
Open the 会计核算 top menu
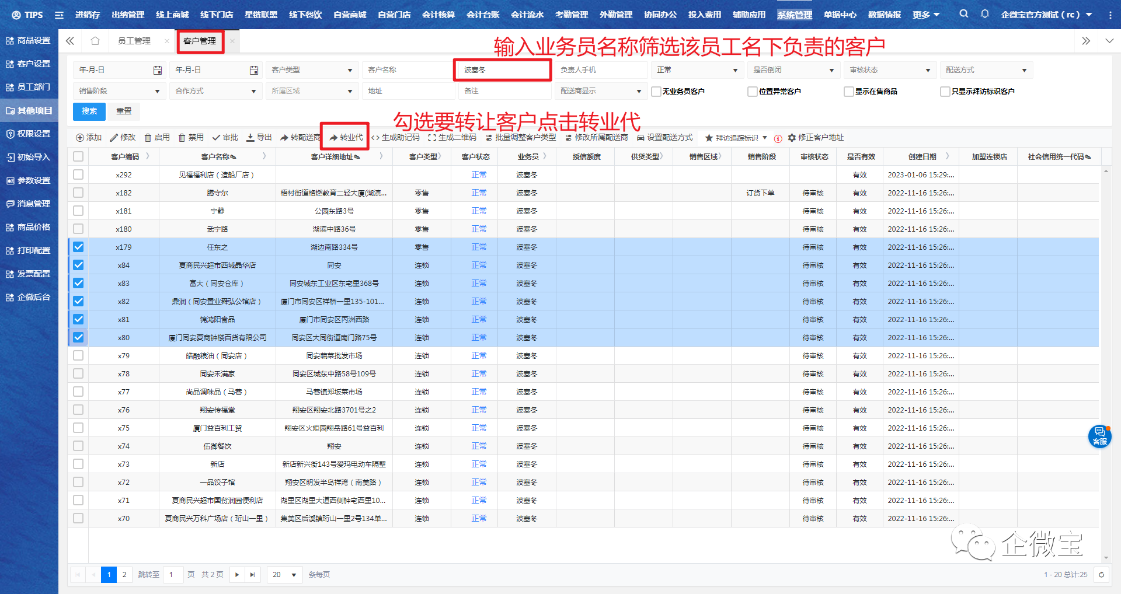tap(438, 15)
